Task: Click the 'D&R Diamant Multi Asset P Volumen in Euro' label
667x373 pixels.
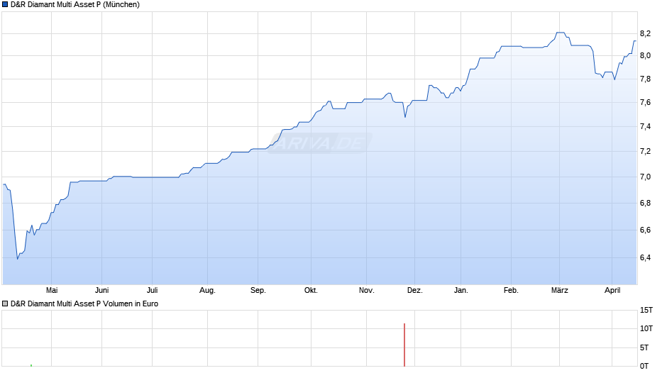Action: click(84, 304)
